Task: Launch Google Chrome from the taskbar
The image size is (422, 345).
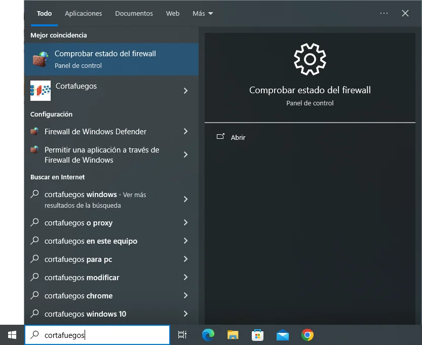Action: point(307,335)
